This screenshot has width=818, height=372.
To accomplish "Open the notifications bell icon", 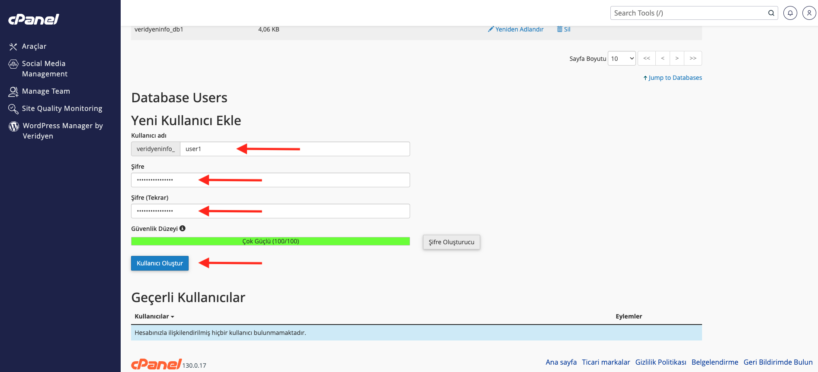I will click(x=790, y=13).
